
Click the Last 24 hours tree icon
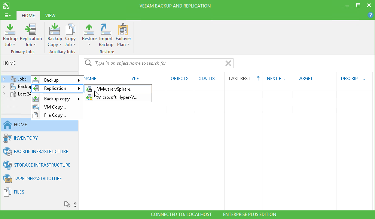tap(13, 94)
